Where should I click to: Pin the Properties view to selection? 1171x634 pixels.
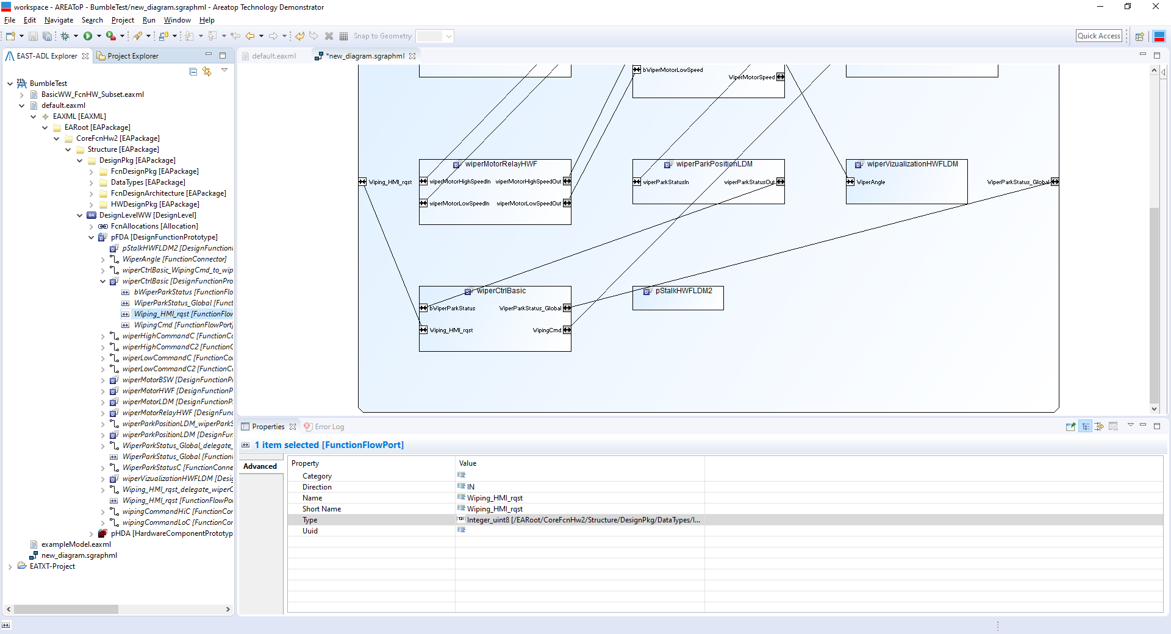1070,427
